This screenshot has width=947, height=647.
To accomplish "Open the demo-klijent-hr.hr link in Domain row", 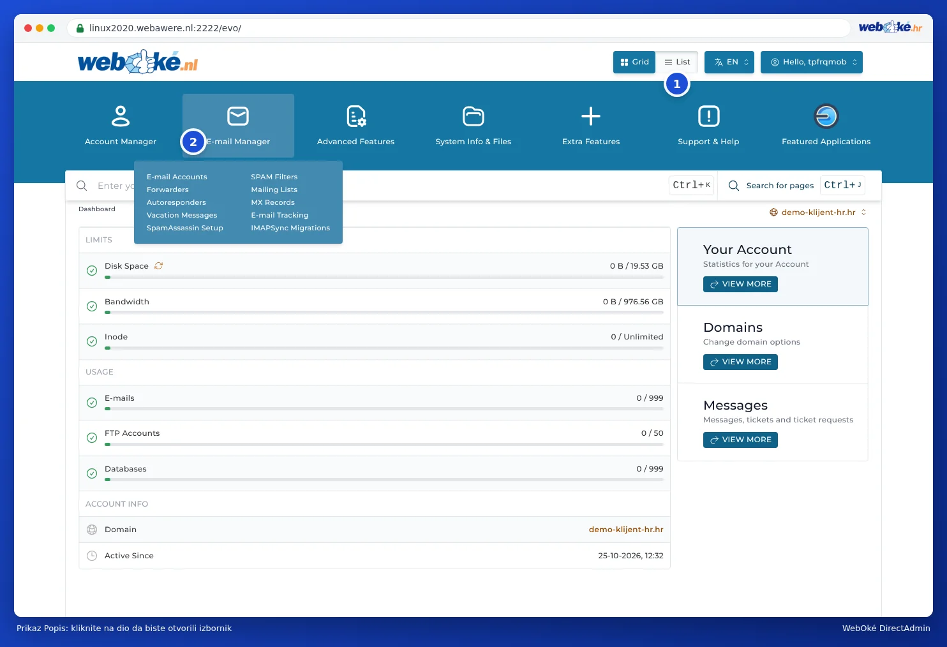I will [626, 530].
